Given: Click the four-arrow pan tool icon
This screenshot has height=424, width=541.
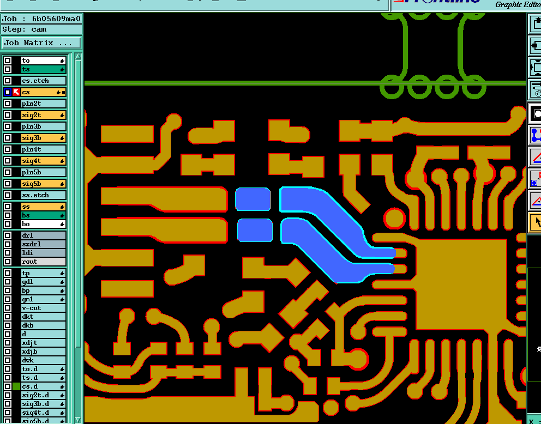Looking at the screenshot, I should (x=535, y=67).
